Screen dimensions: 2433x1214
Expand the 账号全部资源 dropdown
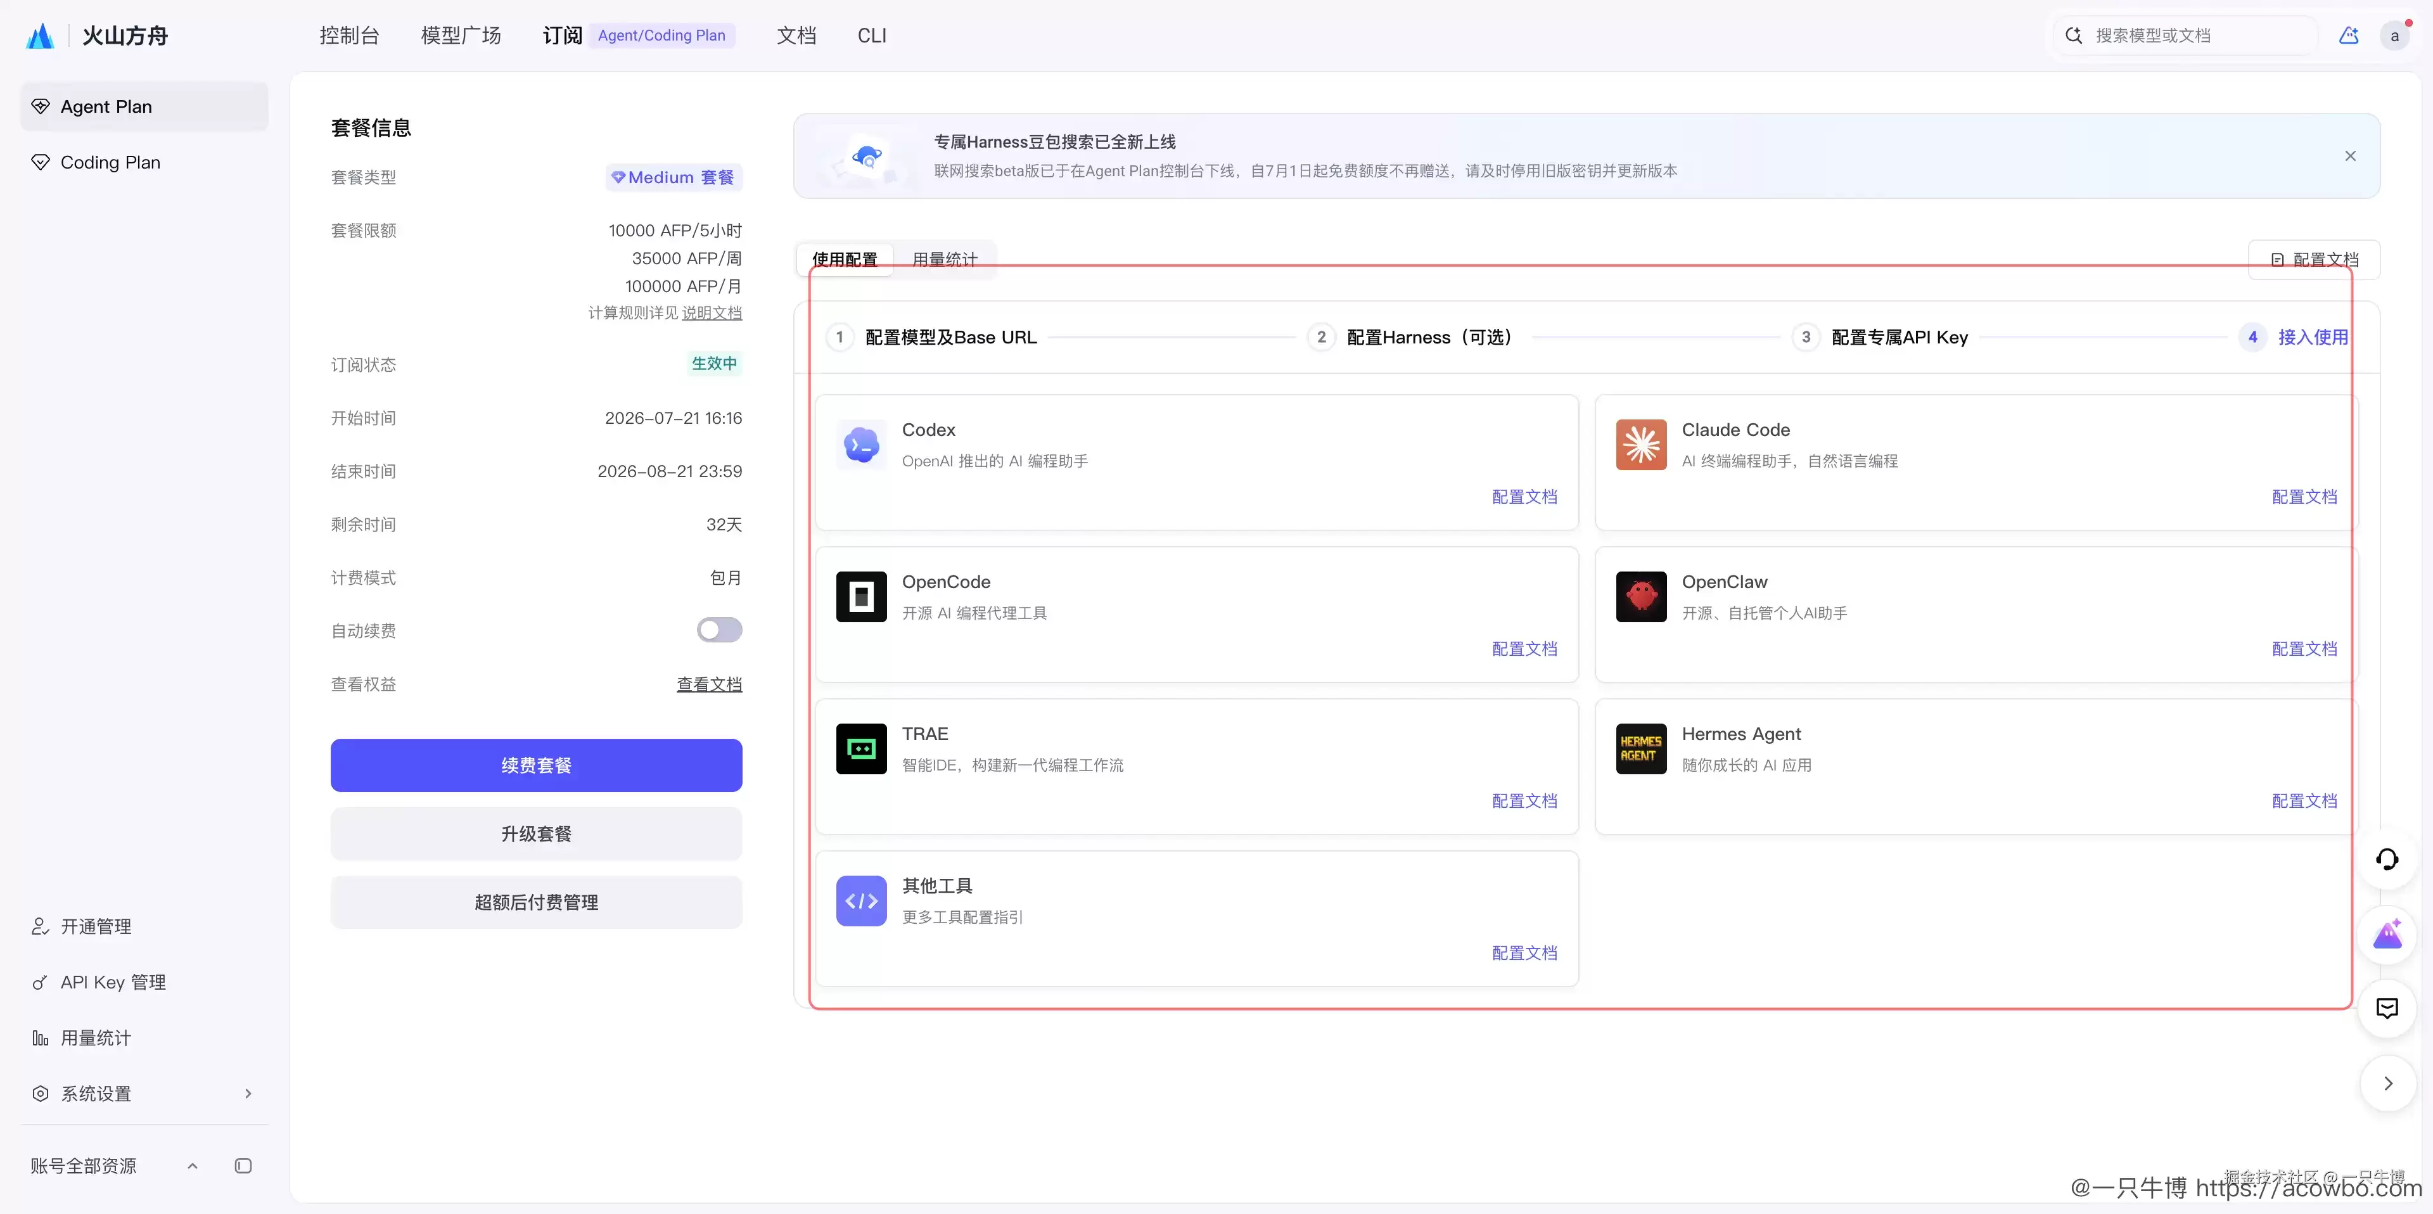[193, 1166]
